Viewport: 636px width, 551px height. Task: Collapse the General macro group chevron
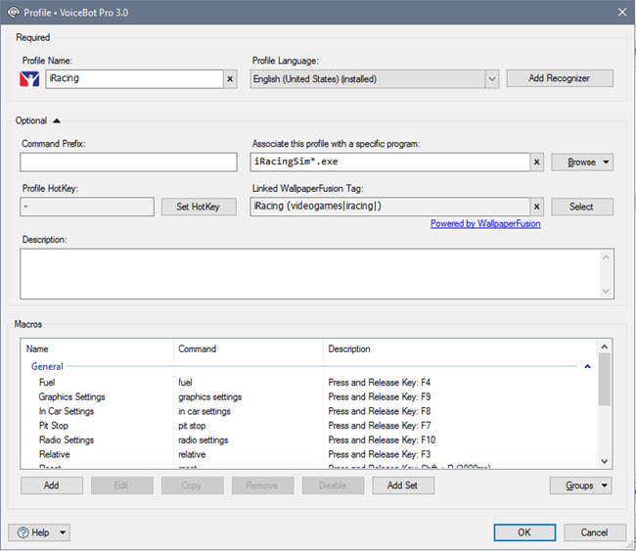click(x=587, y=366)
